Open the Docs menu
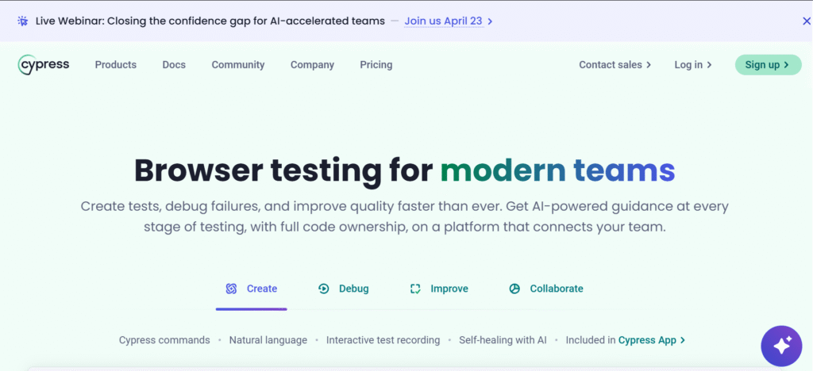This screenshot has width=813, height=371. [174, 65]
